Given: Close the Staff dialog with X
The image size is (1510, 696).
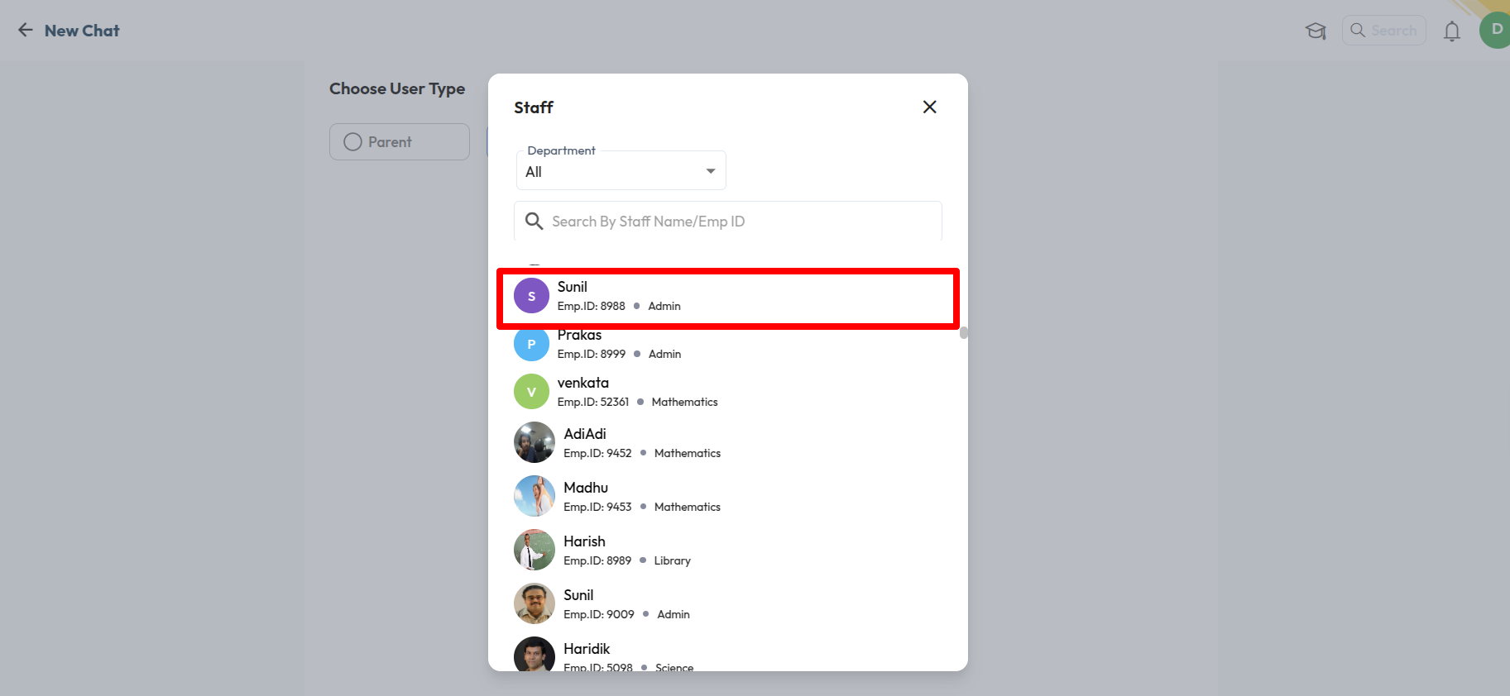Looking at the screenshot, I should click(930, 107).
